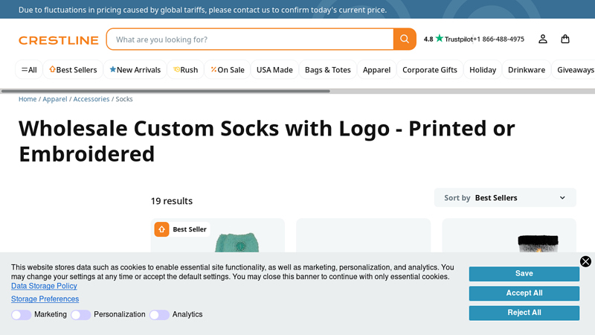Go to New Arrivals category
Screen dimensions: 595x335
135,70
